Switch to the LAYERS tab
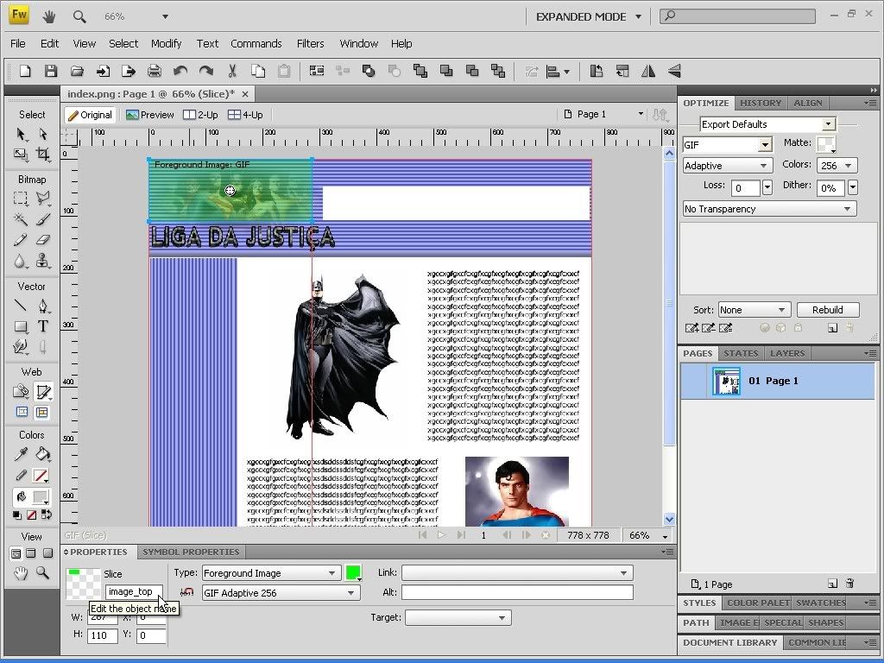The image size is (884, 663). (x=787, y=353)
